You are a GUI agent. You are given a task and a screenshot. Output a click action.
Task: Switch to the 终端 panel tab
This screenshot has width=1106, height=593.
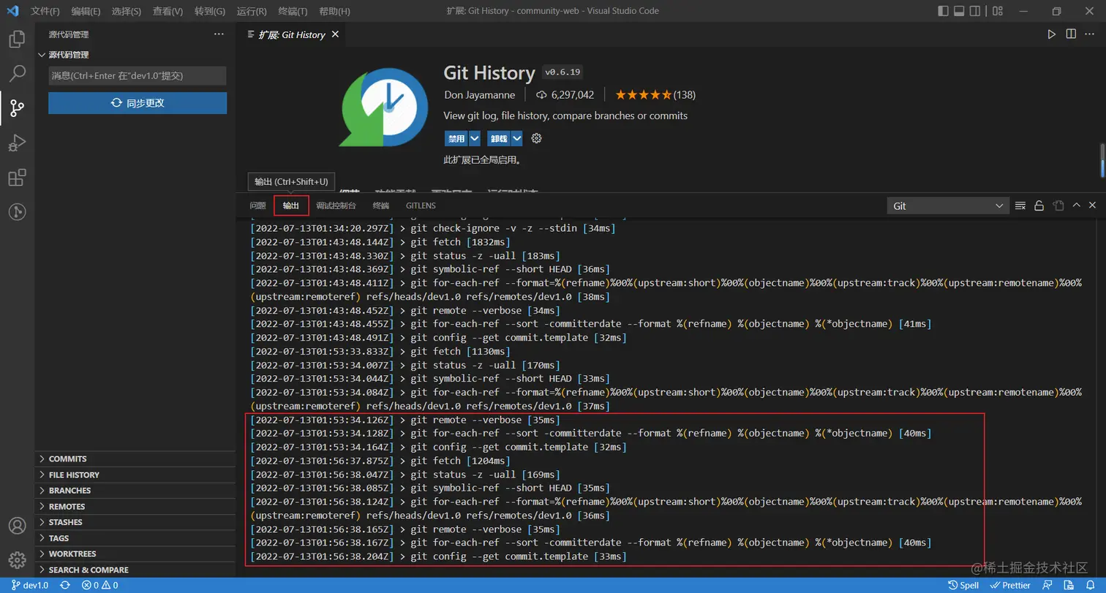click(381, 205)
